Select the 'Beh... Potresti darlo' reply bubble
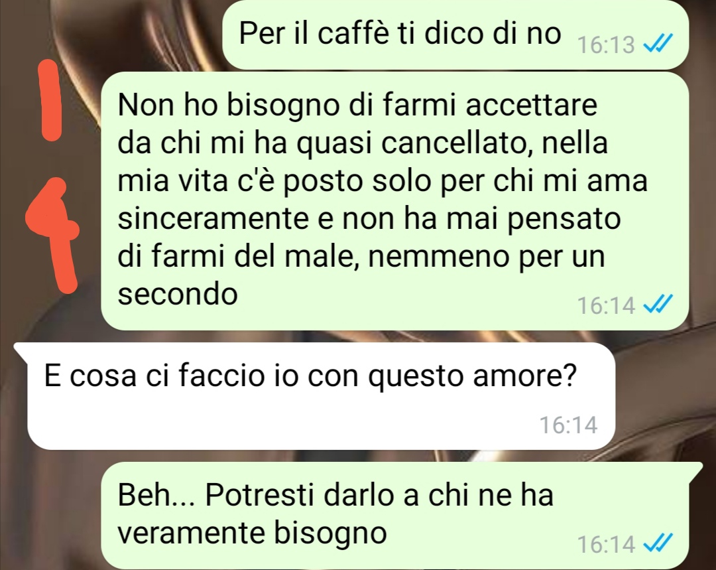 pyautogui.click(x=402, y=515)
